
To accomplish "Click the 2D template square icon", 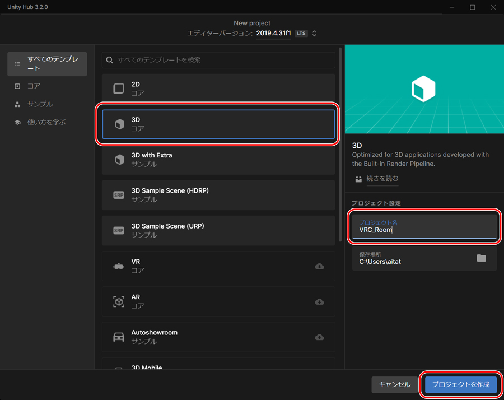I will click(119, 89).
